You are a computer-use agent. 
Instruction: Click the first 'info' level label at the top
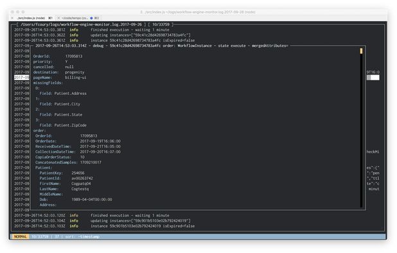[x=74, y=30]
